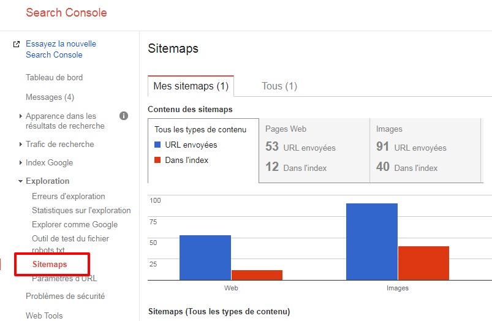
Task: Click the Images axis label under chart
Action: click(398, 288)
